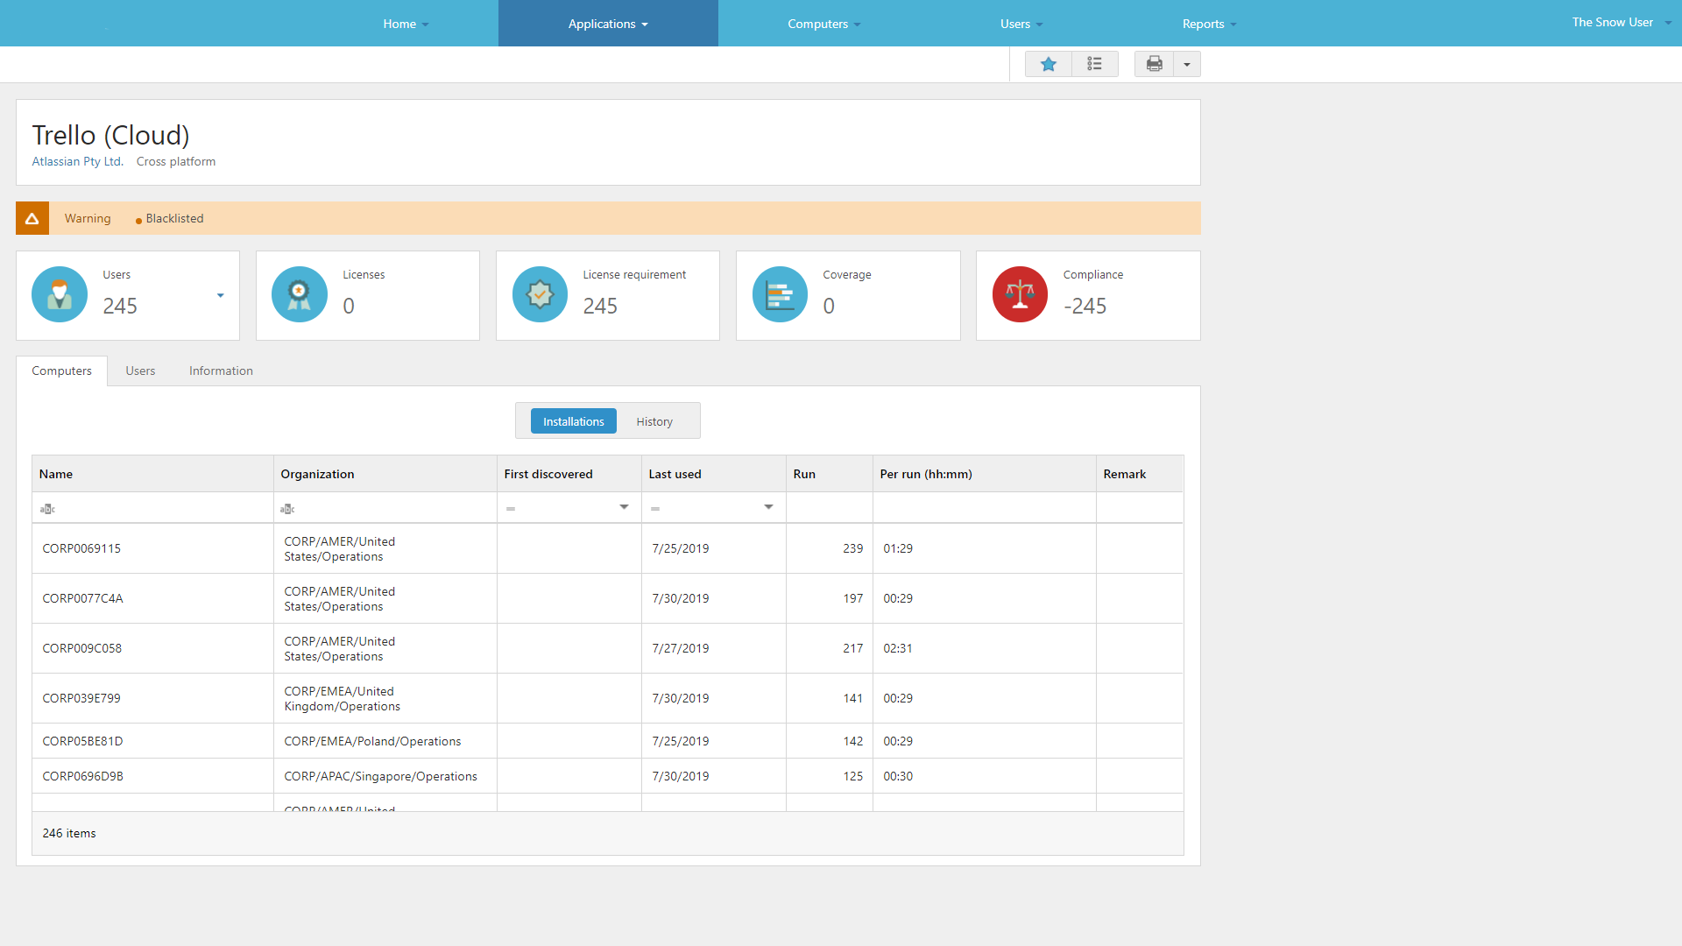Screen dimensions: 1682x946
Task: Click the list view toolbar icon
Action: 1094,64
